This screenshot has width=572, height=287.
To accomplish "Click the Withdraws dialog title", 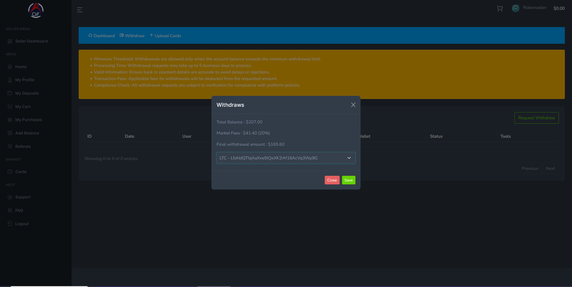I will click(230, 105).
